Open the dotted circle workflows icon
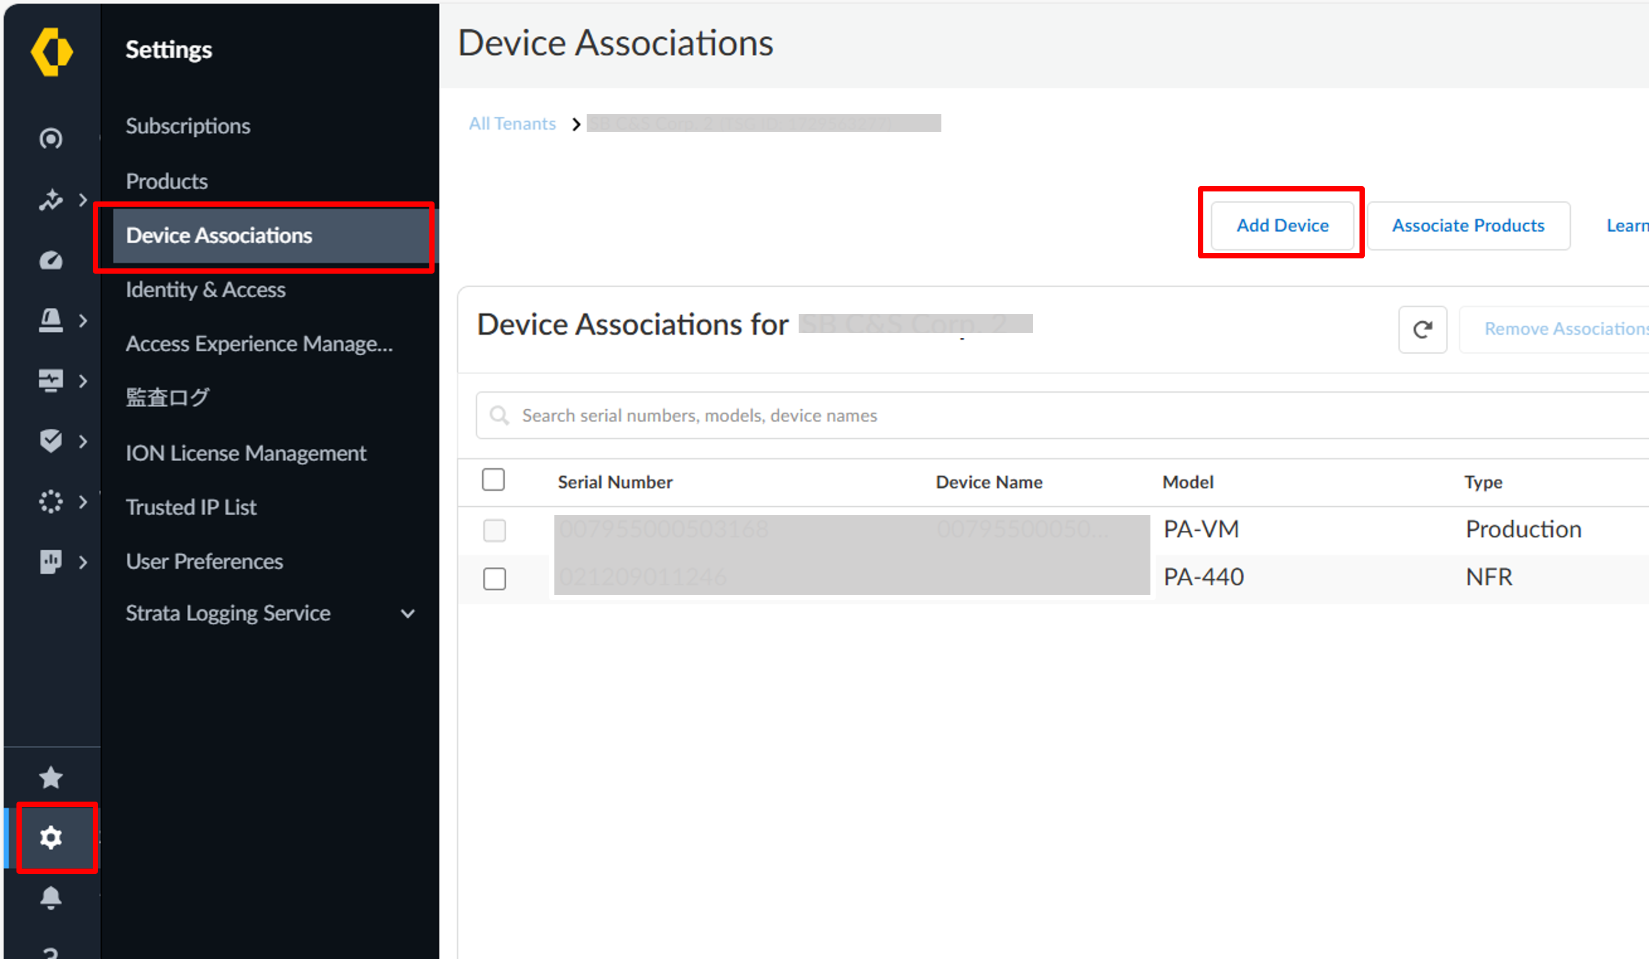Screen dimensions: 1649x959 pyautogui.click(x=51, y=502)
